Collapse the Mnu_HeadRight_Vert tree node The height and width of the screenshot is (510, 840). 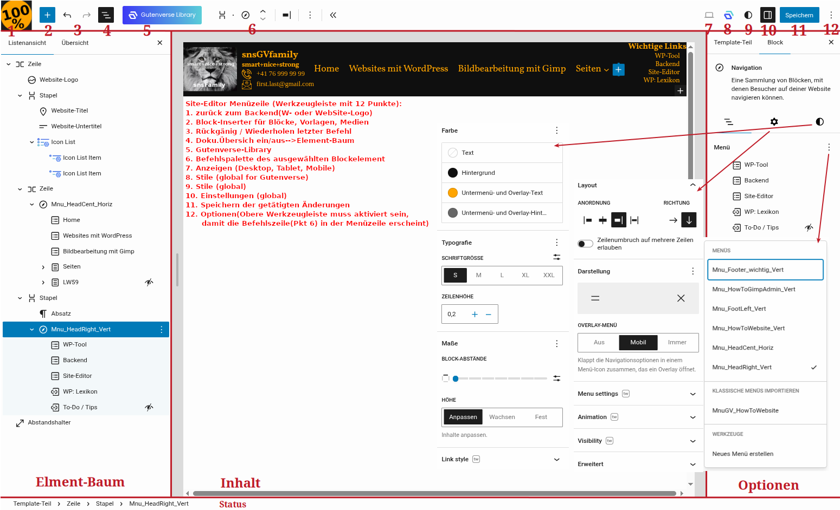coord(31,329)
